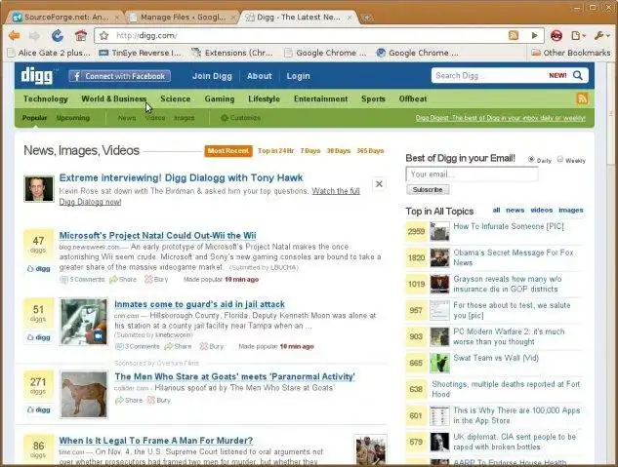
Task: Show videos in Top in All Topics
Action: [x=541, y=210]
